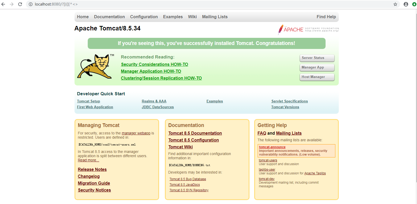Click the green browser update icon
Image resolution: width=417 pixels, height=204 pixels.
coord(414,4)
